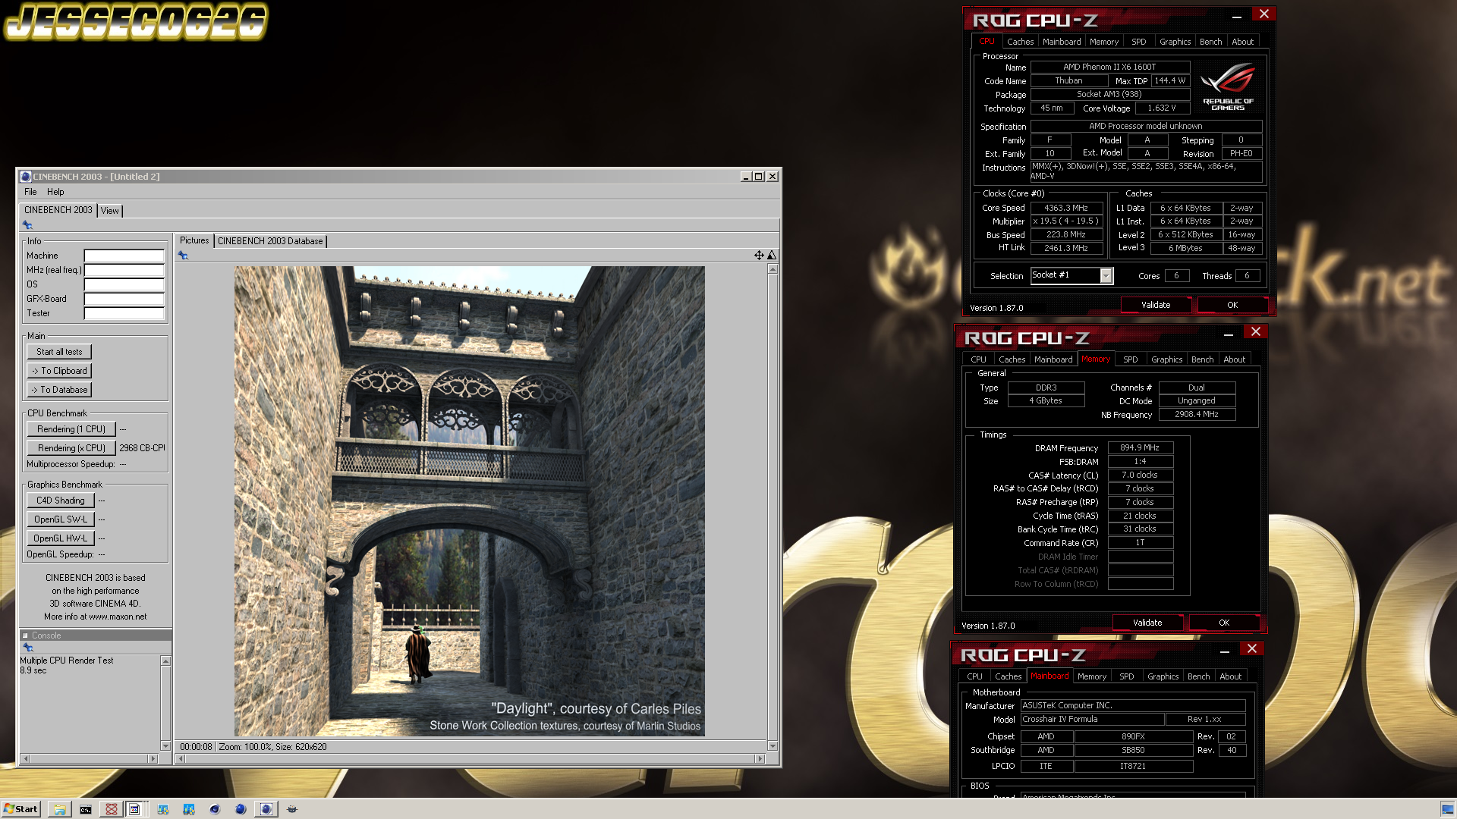Run the C4D Shading benchmark
The image size is (1457, 819).
coord(61,500)
